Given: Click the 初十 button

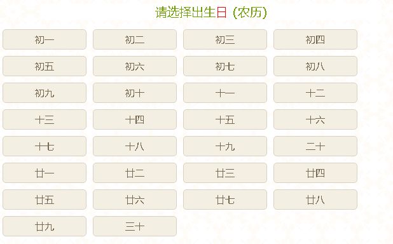Looking at the screenshot, I should 135,93.
